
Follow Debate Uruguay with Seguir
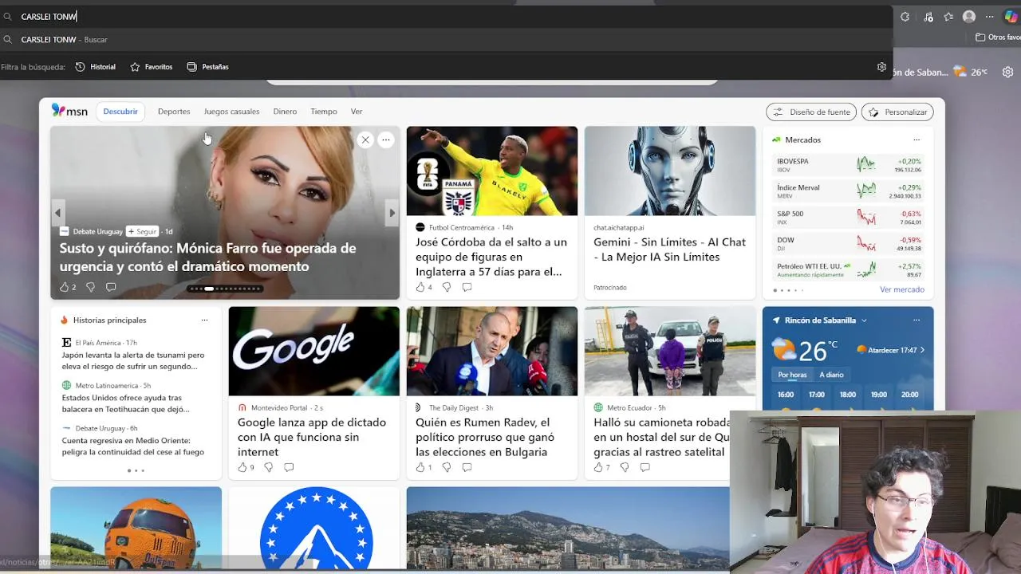point(142,231)
